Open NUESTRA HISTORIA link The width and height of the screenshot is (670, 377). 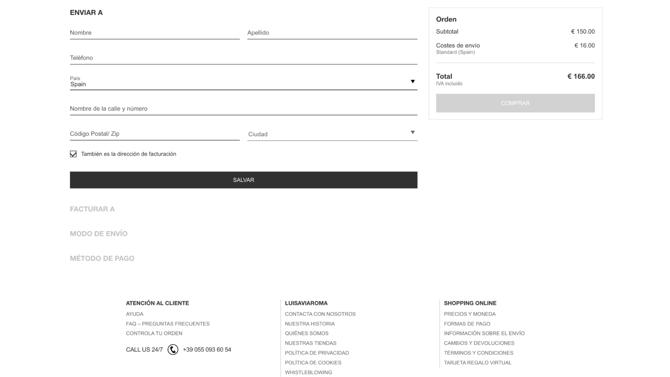pos(310,324)
